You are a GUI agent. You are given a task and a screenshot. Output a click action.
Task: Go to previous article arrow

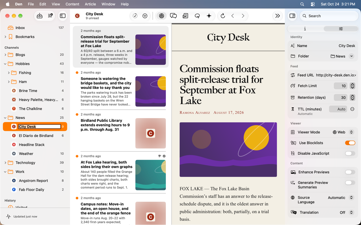233,16
